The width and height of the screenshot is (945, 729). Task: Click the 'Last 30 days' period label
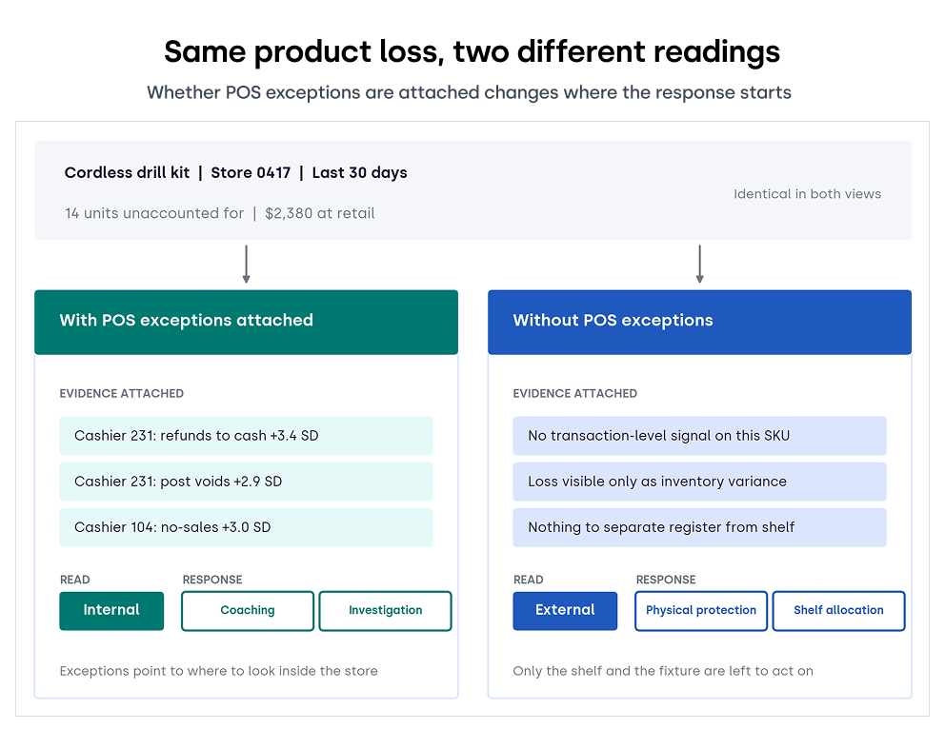pyautogui.click(x=360, y=173)
